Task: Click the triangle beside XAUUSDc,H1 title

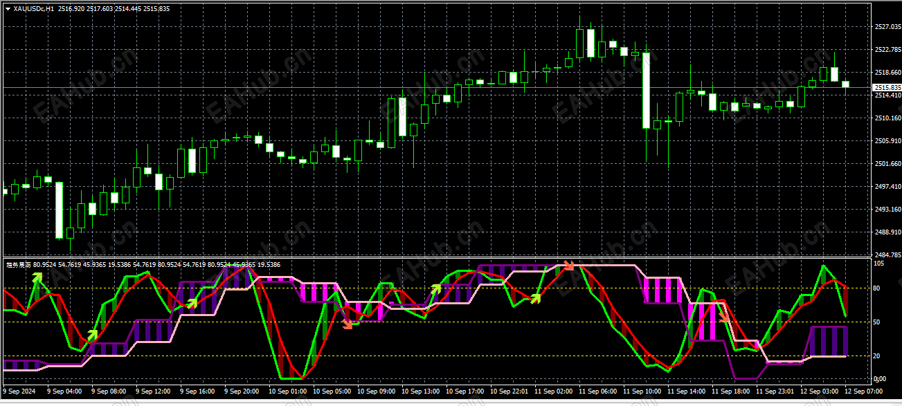Action: coord(8,9)
